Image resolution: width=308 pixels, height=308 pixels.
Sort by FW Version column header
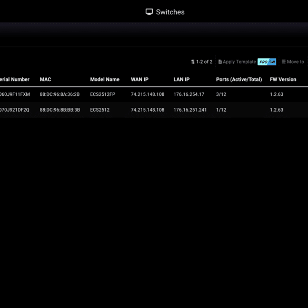pos(283,80)
